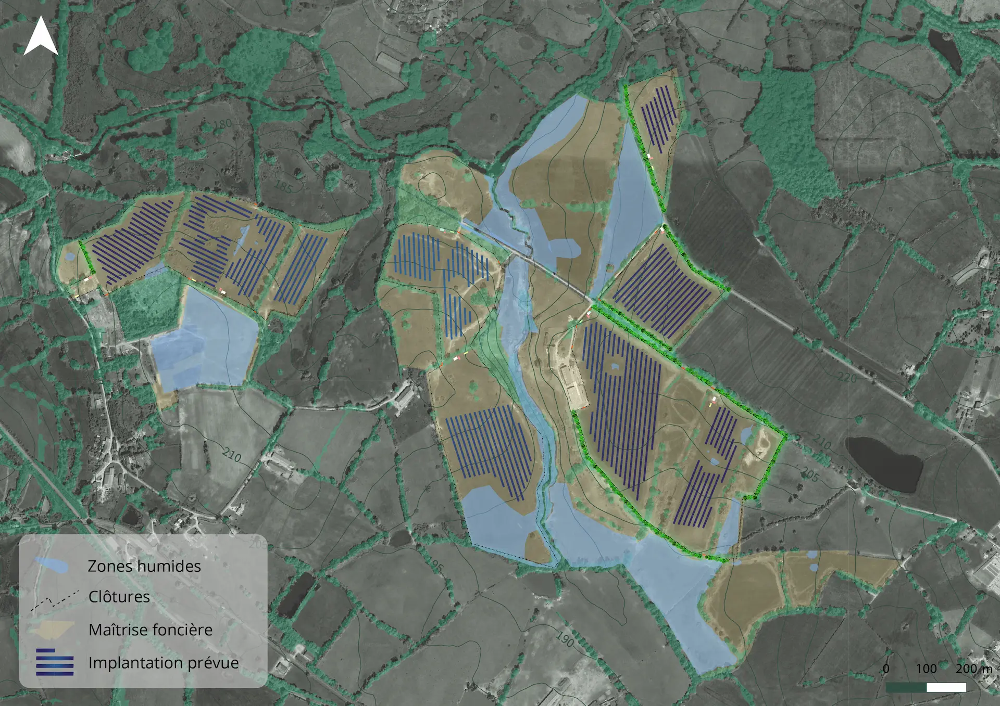Click the dark green scale bar segment
The height and width of the screenshot is (706, 1000).
click(906, 687)
